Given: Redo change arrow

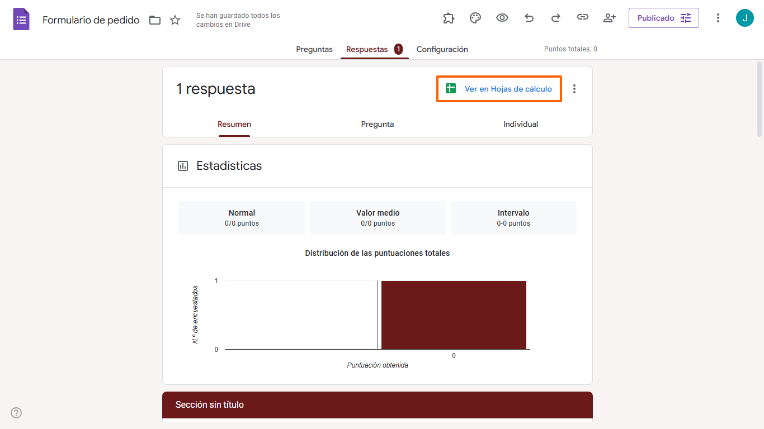Looking at the screenshot, I should click(x=556, y=18).
